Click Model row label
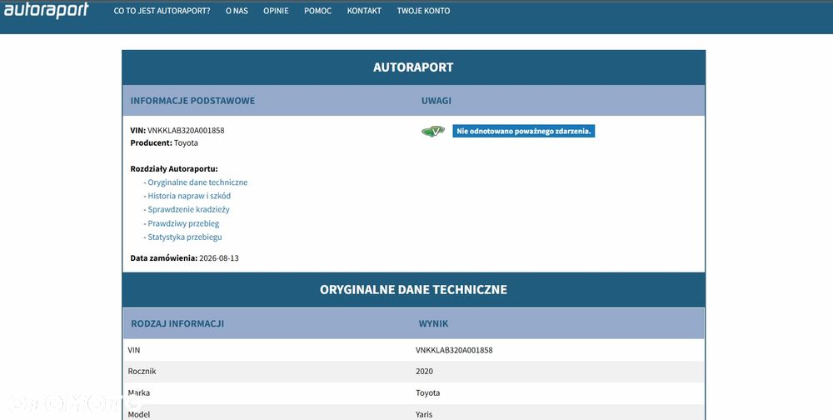The height and width of the screenshot is (420, 833). click(x=138, y=414)
